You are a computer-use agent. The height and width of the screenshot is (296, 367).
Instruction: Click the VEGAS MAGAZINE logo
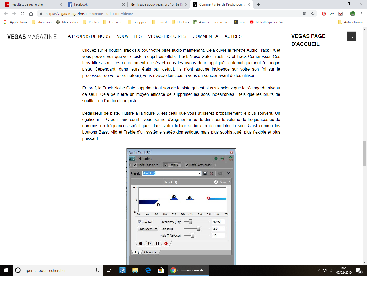click(32, 37)
